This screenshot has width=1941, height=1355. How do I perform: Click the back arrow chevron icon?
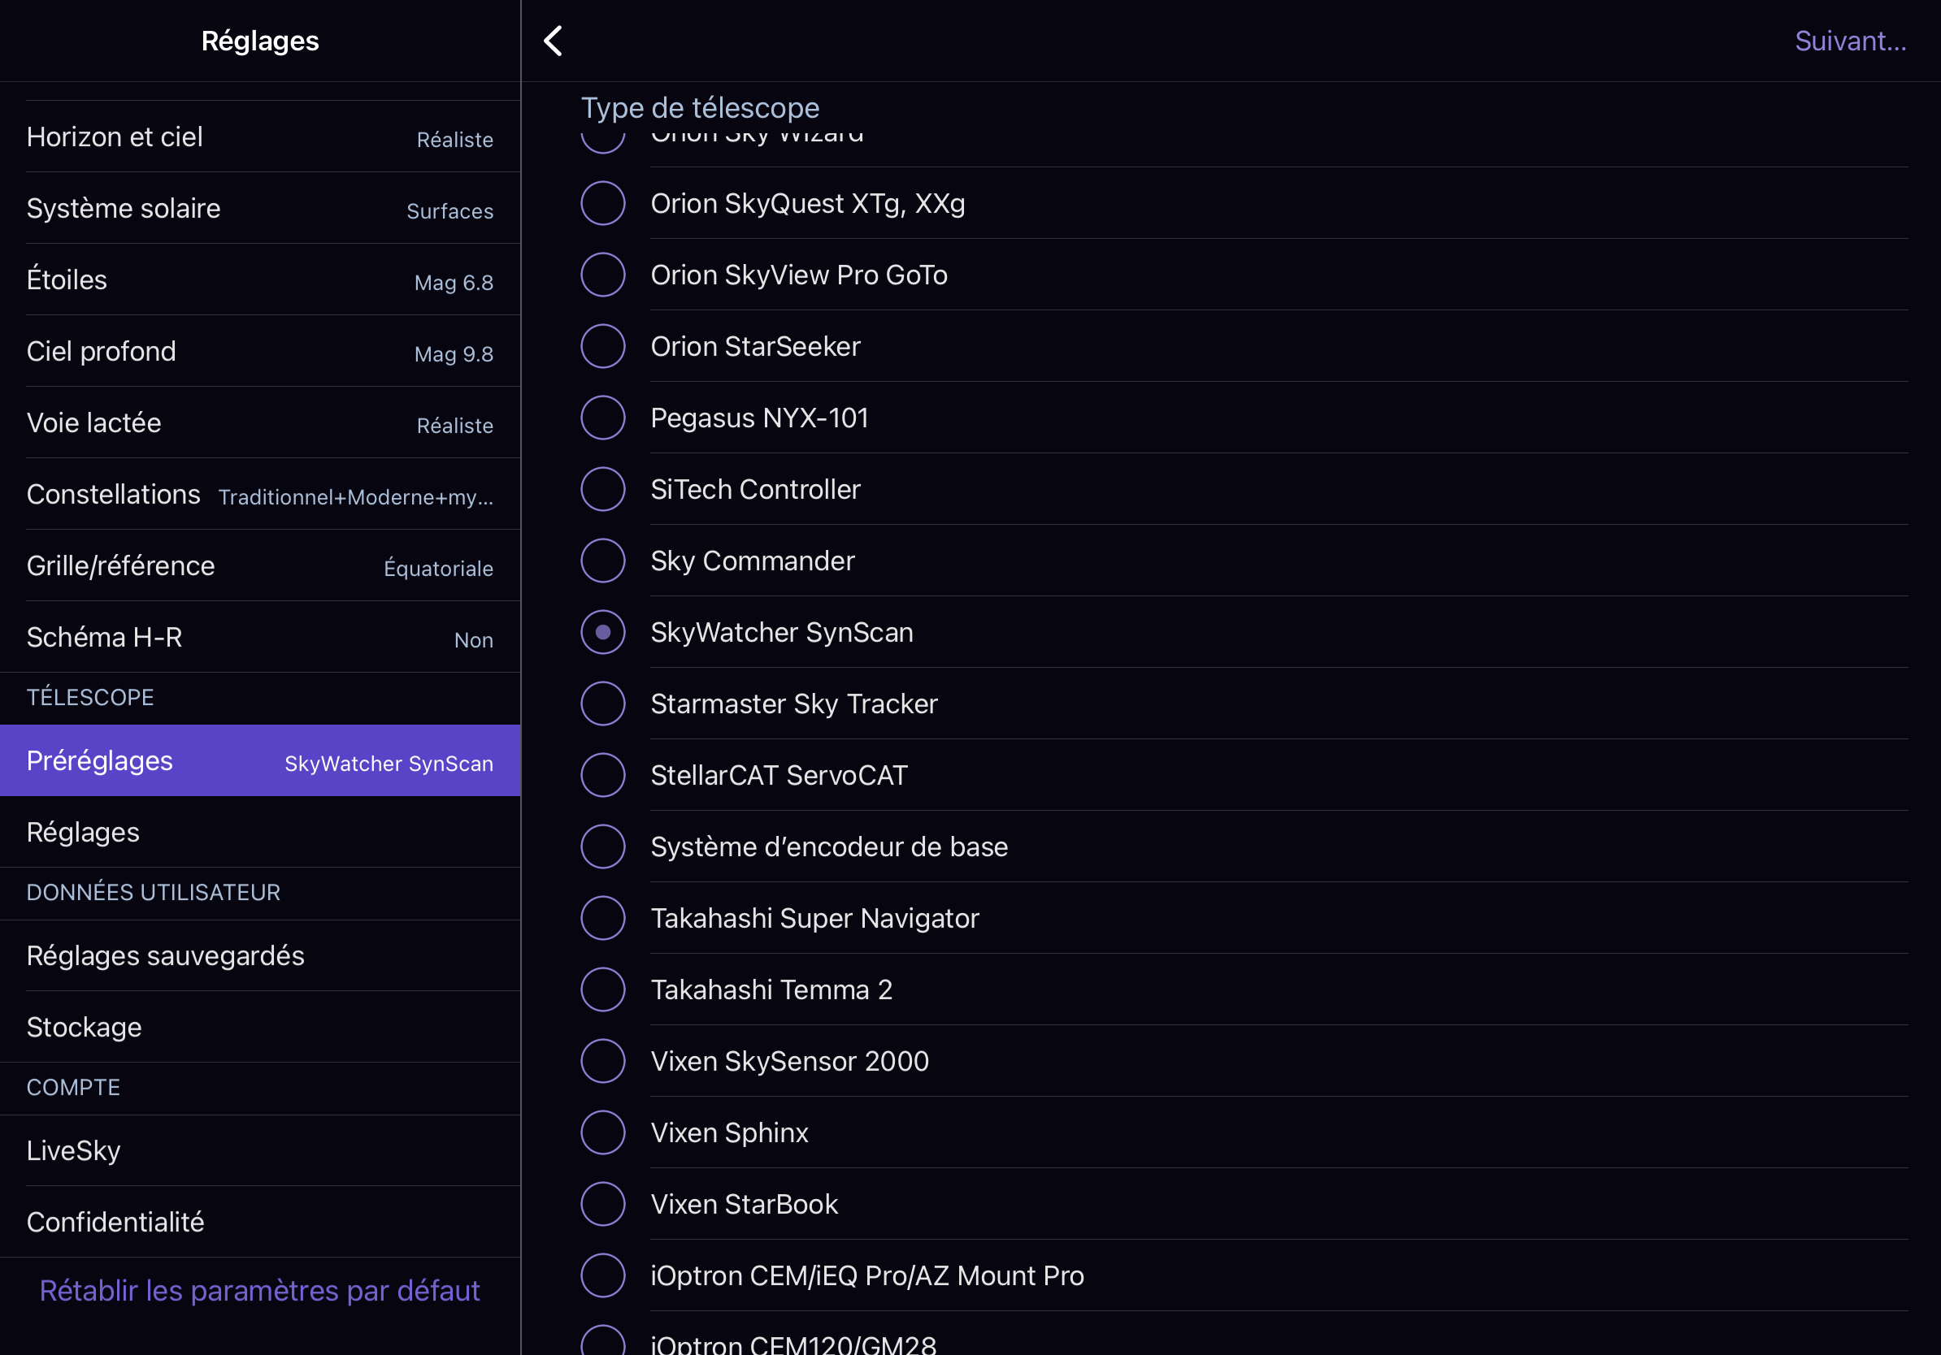tap(553, 41)
